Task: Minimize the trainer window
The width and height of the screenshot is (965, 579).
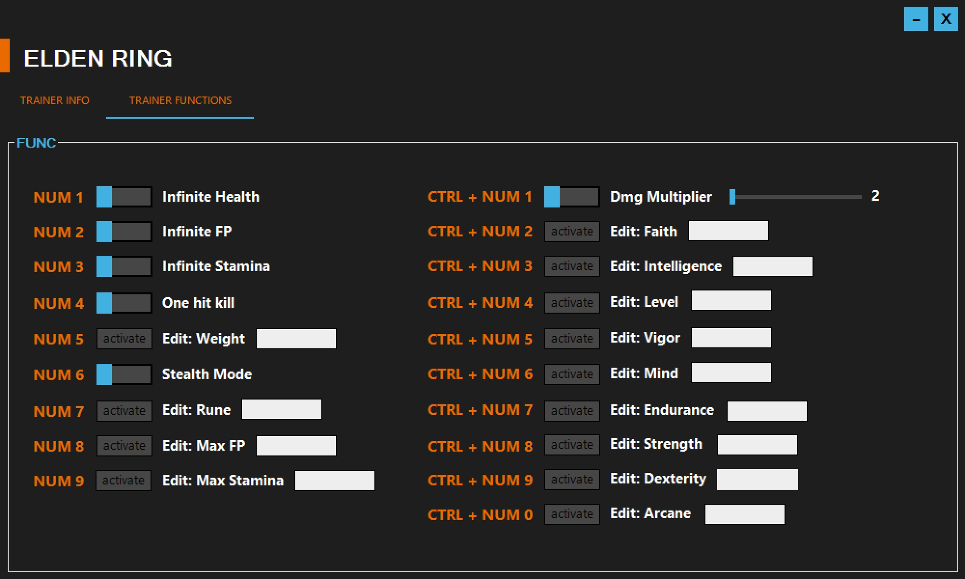Action: 916,19
